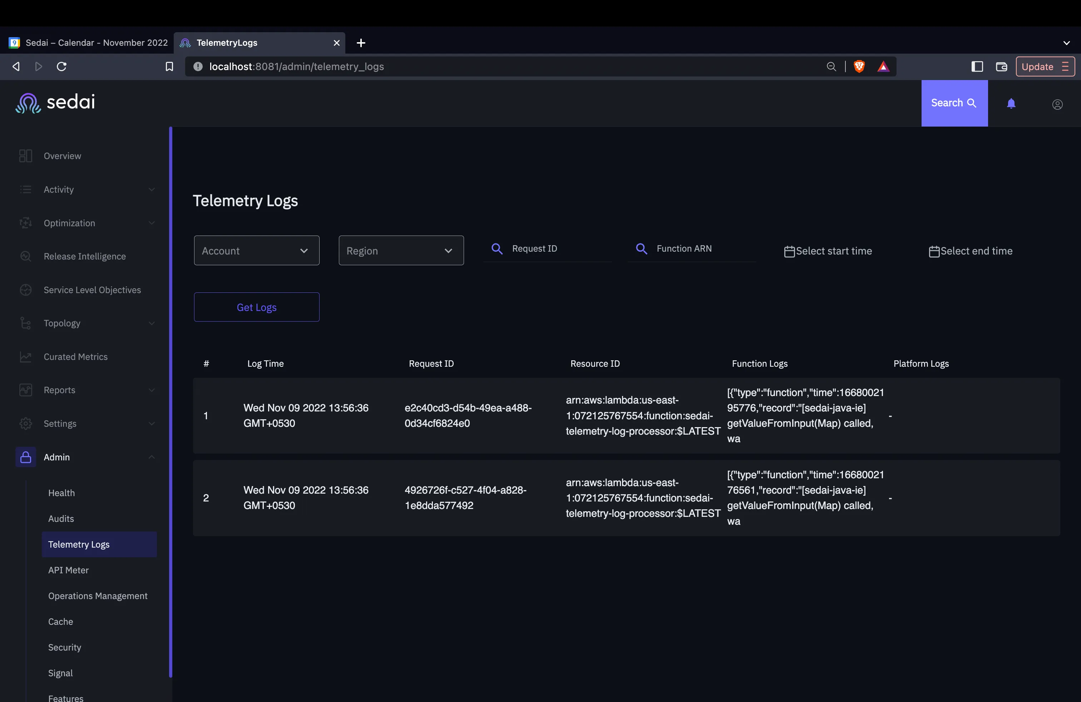Toggle the browser sidebar panel icon
The width and height of the screenshot is (1081, 702).
977,67
